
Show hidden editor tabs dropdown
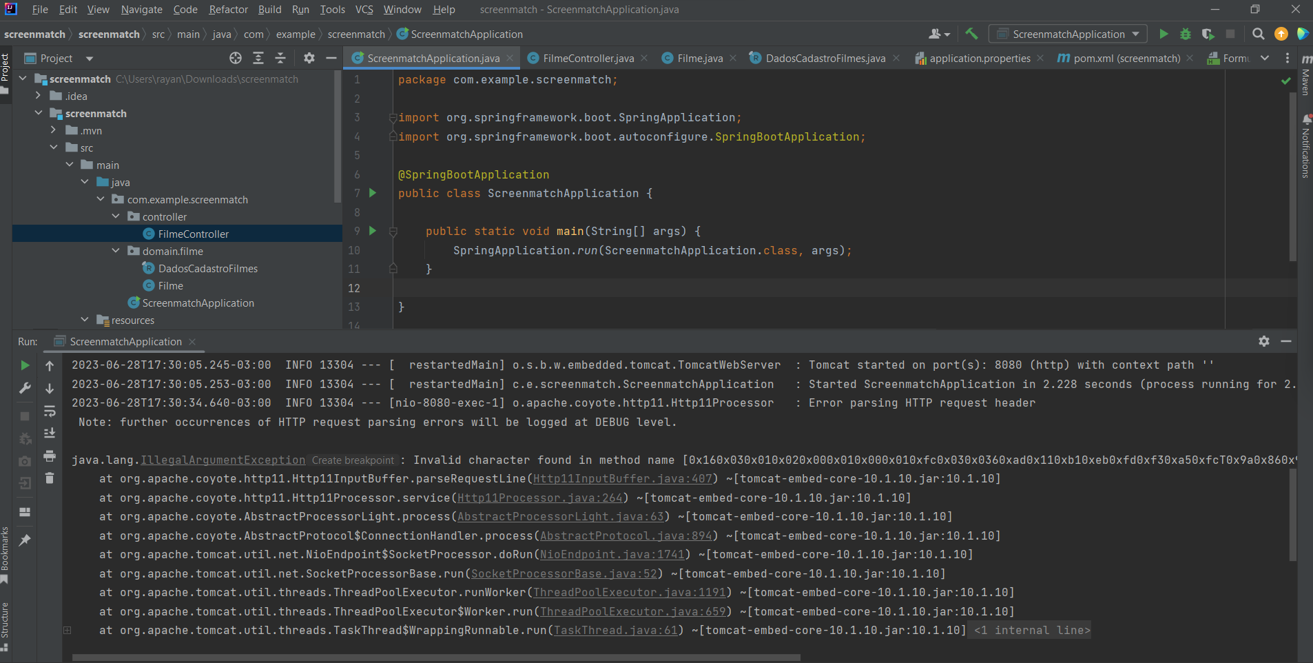click(1265, 59)
